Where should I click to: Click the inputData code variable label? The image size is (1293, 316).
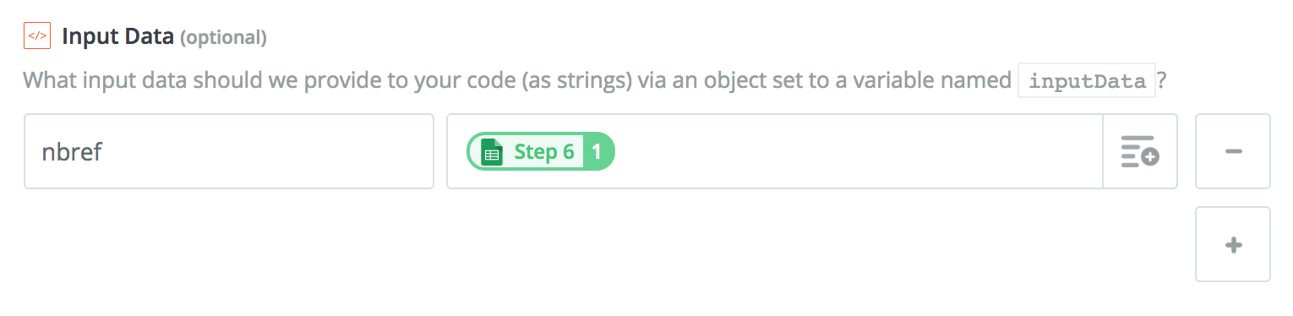click(1086, 81)
